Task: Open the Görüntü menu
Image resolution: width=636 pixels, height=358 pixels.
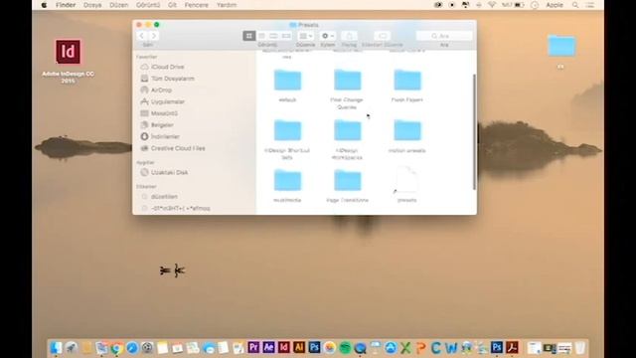Action: tap(148, 5)
